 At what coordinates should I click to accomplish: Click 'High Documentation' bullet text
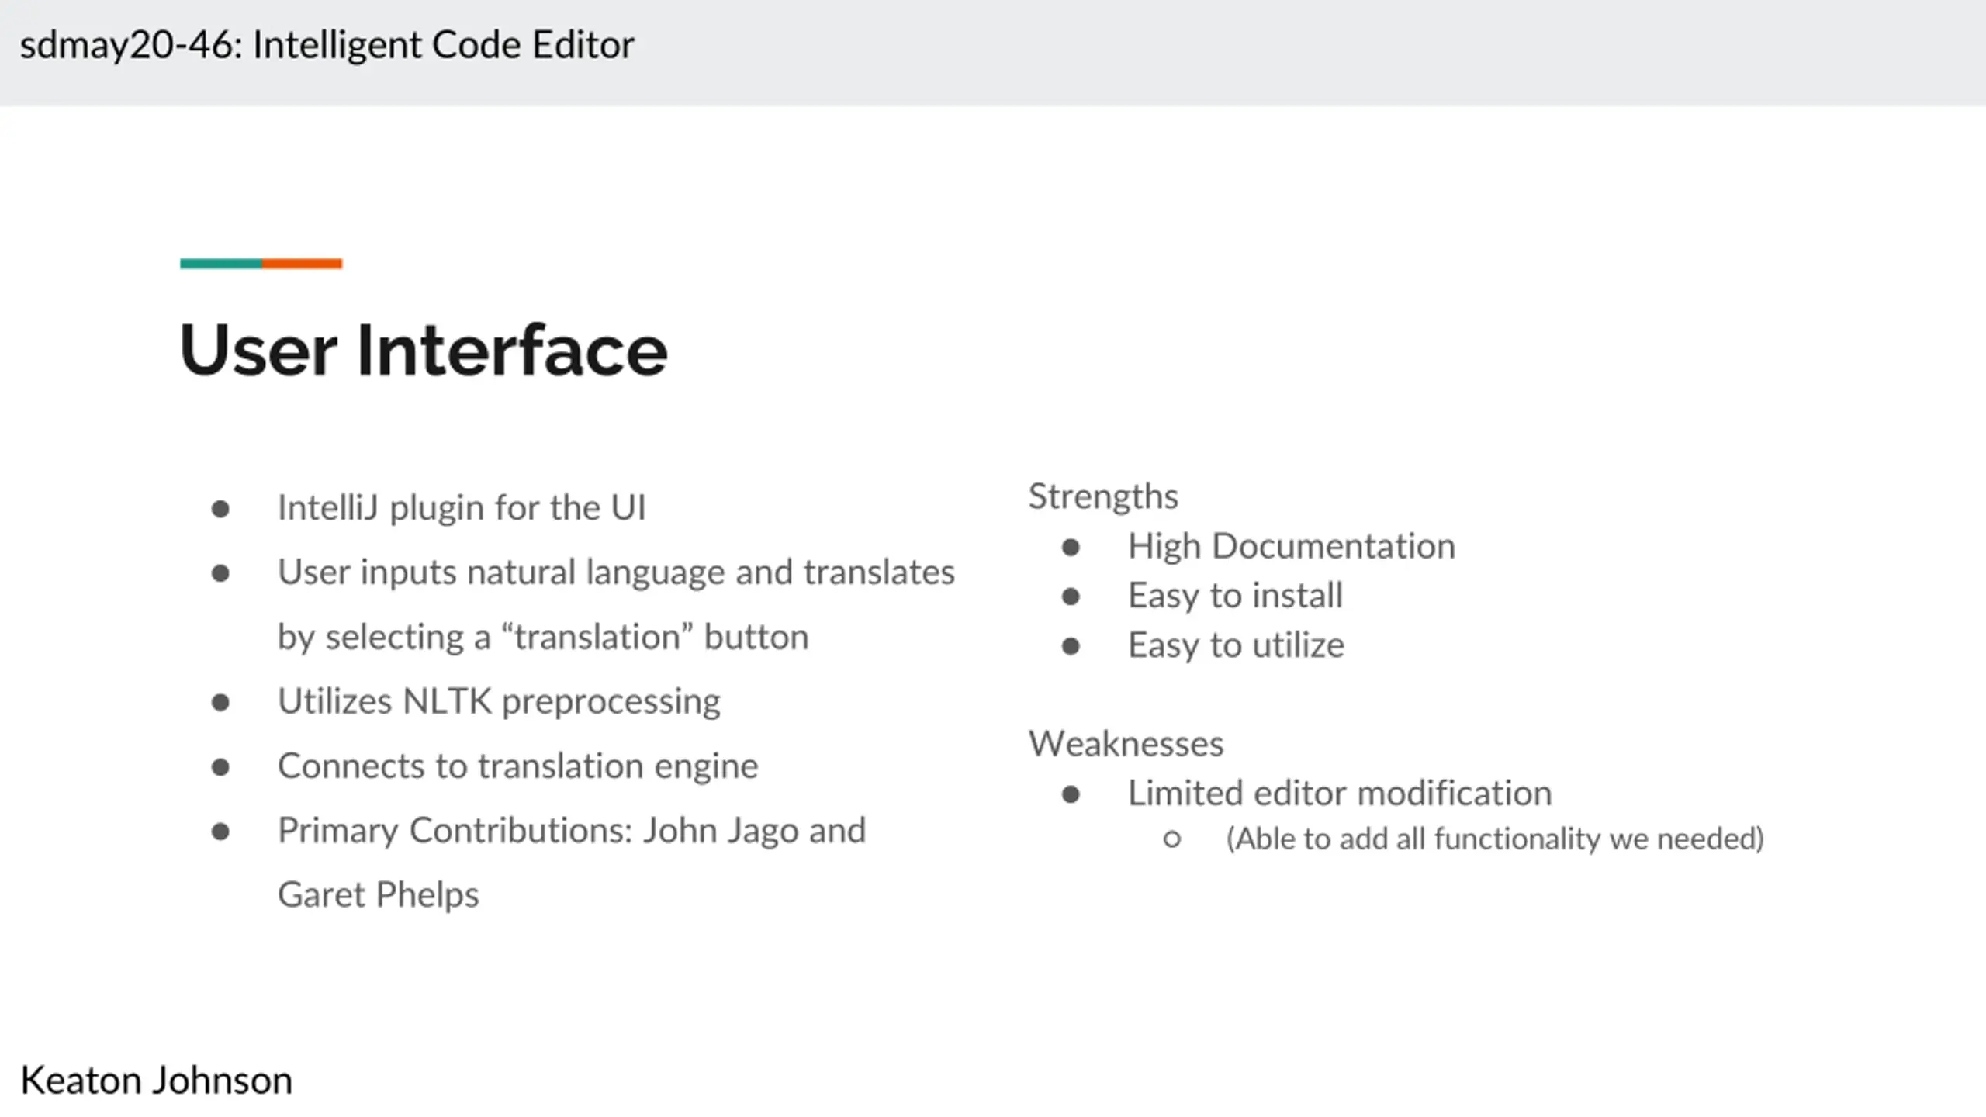(1291, 546)
